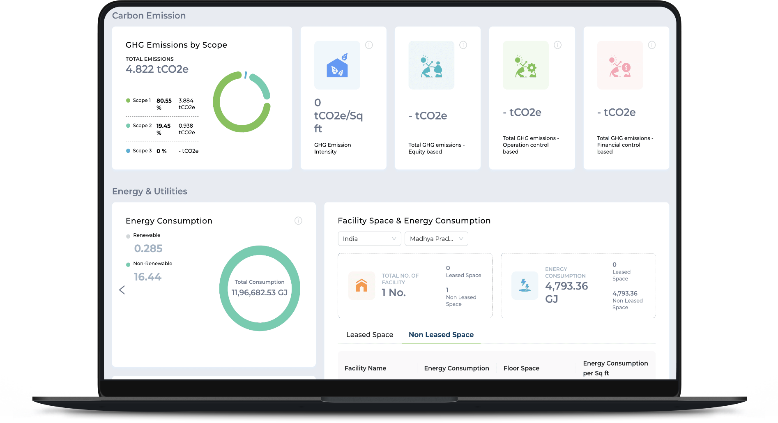Select the Non Leased Space tab

click(441, 335)
